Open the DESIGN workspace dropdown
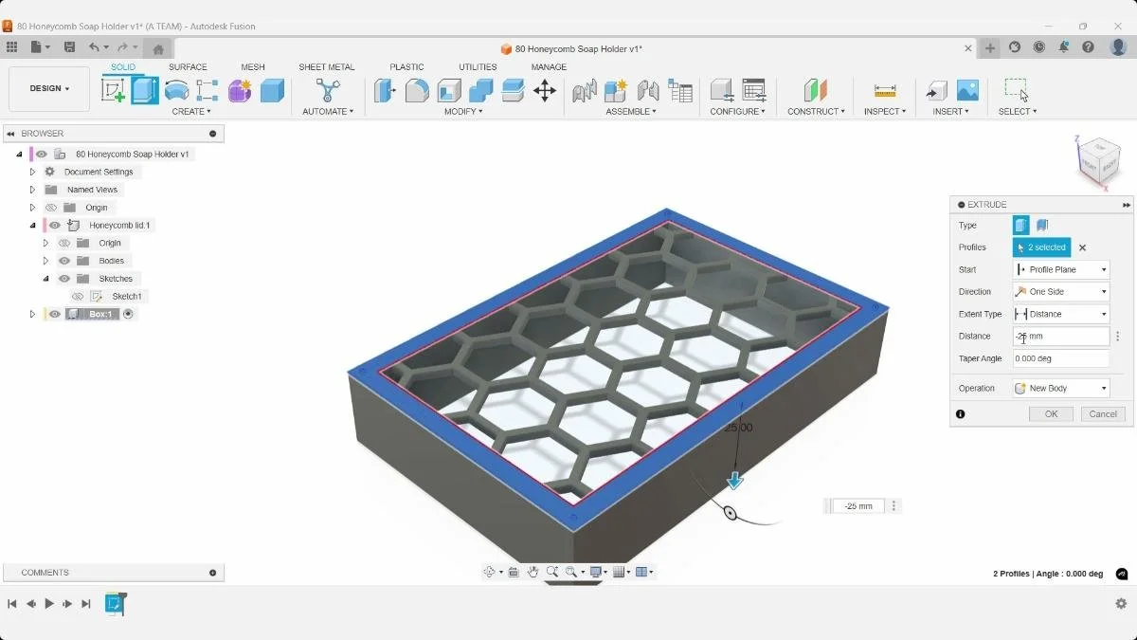The width and height of the screenshot is (1137, 640). click(49, 88)
